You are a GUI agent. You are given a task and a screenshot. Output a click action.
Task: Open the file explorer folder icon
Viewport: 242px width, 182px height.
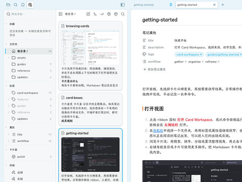pos(8,5)
